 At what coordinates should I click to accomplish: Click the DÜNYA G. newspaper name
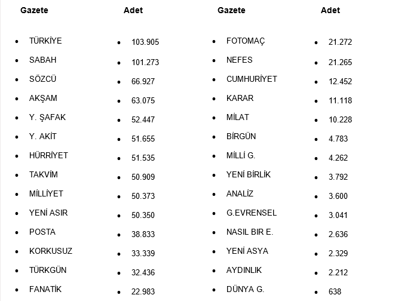245,290
